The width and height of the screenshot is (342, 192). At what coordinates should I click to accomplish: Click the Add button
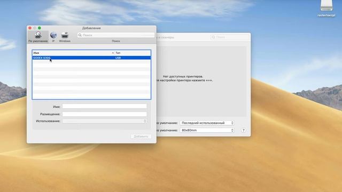[141, 137]
